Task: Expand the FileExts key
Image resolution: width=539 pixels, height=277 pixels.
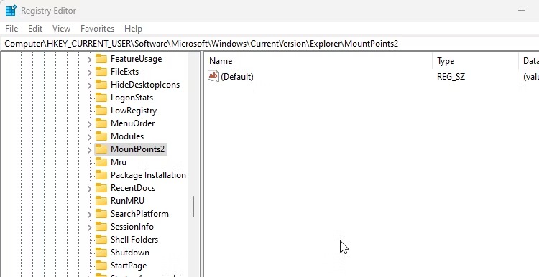Action: click(89, 72)
